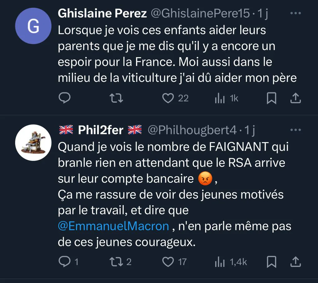The height and width of the screenshot is (283, 318).
Task: Open more options on Phil2fer's tweet
Action: point(296,130)
